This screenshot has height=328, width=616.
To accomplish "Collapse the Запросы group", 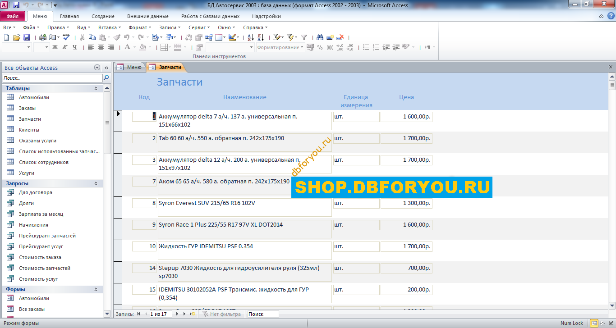I will tap(96, 183).
